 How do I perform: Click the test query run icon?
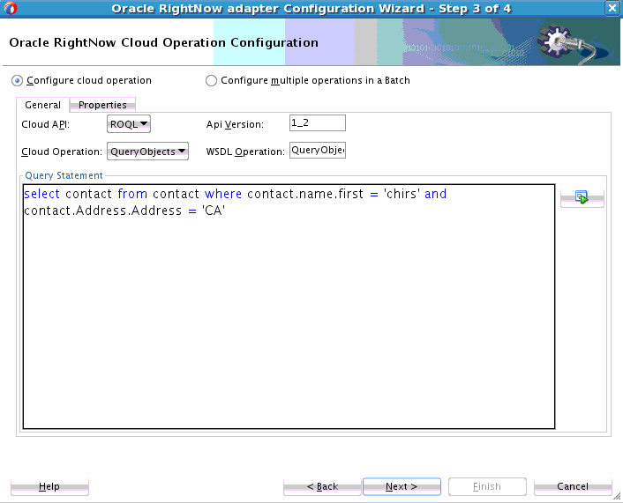point(582,197)
